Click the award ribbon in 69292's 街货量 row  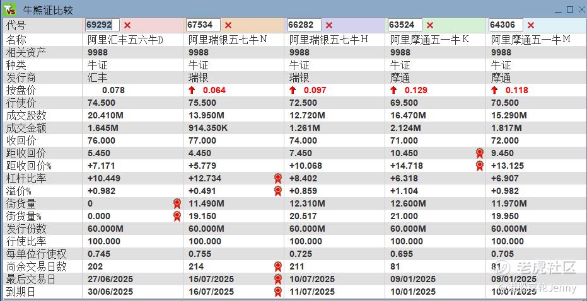click(177, 204)
